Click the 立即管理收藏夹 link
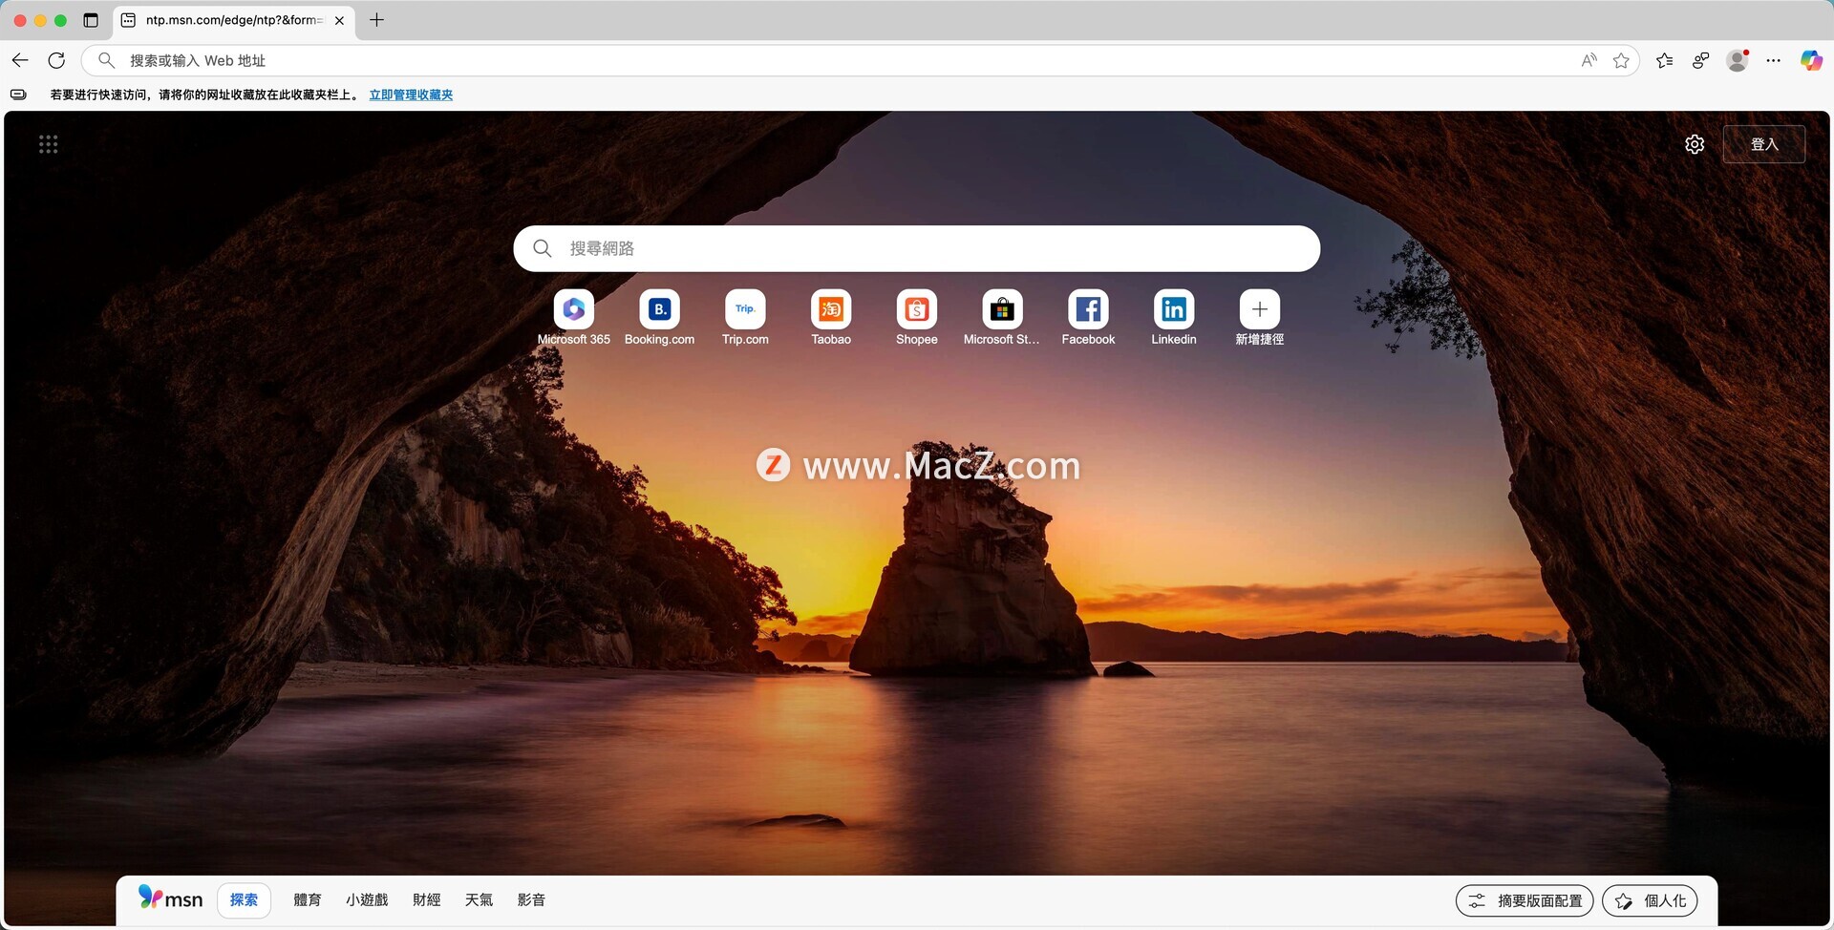This screenshot has width=1834, height=930. pyautogui.click(x=411, y=95)
